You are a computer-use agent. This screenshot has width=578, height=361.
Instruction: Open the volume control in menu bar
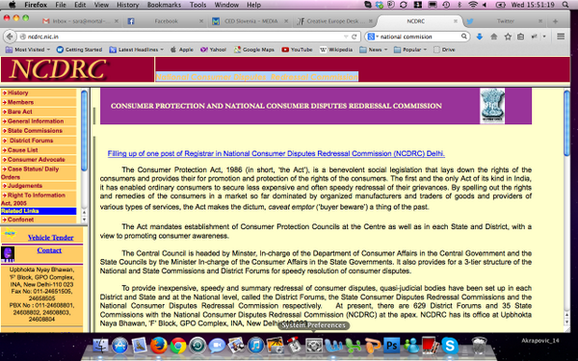pos(485,5)
